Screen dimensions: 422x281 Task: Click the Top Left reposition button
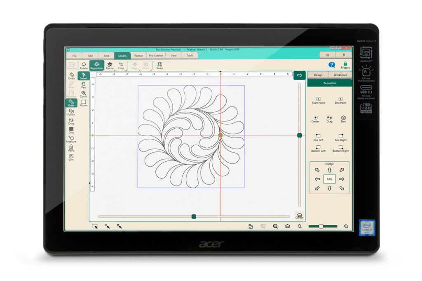(318, 137)
